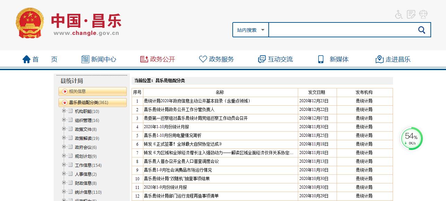This screenshot has width=446, height=201.
Task: Go to the 首页 home menu
Action: [40, 59]
